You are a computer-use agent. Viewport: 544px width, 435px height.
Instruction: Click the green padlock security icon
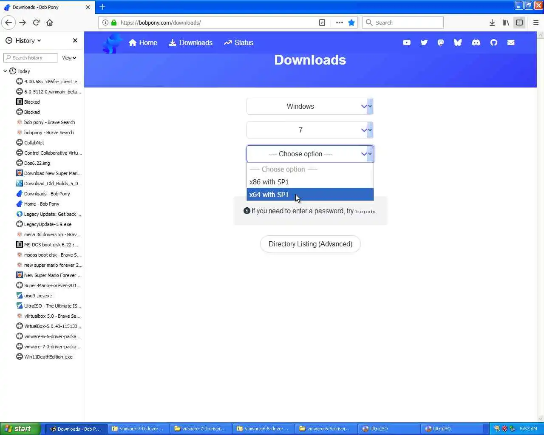[x=113, y=23]
